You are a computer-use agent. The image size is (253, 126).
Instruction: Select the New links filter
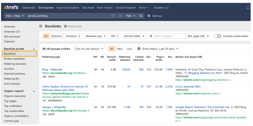pyautogui.click(x=120, y=49)
